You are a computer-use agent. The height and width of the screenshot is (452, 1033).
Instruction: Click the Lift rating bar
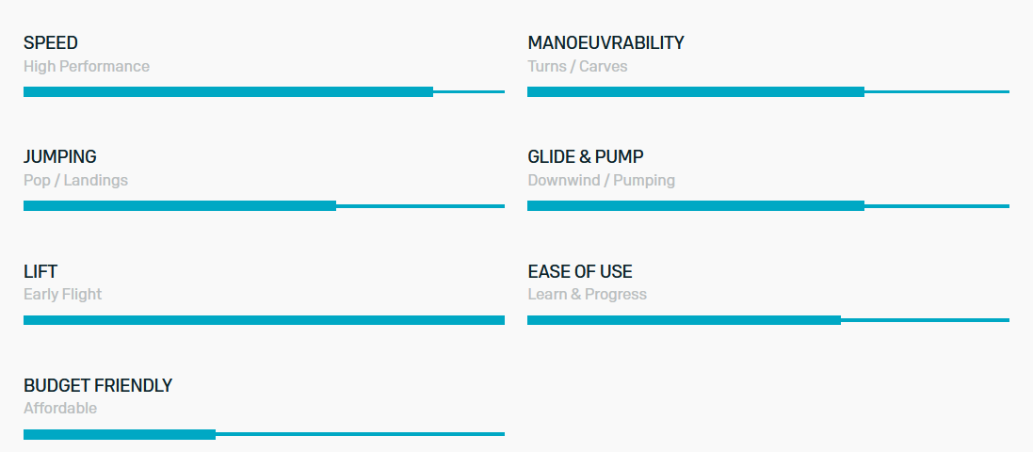[264, 320]
